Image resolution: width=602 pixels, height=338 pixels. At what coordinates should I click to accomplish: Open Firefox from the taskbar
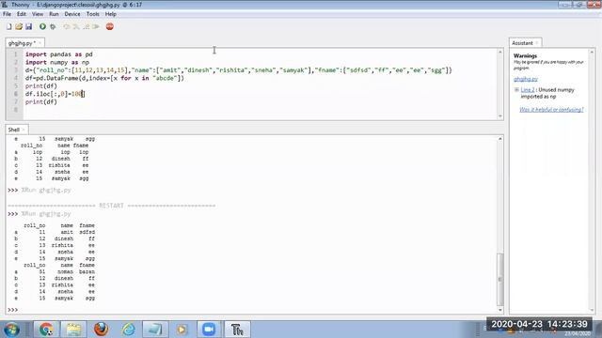tap(101, 330)
